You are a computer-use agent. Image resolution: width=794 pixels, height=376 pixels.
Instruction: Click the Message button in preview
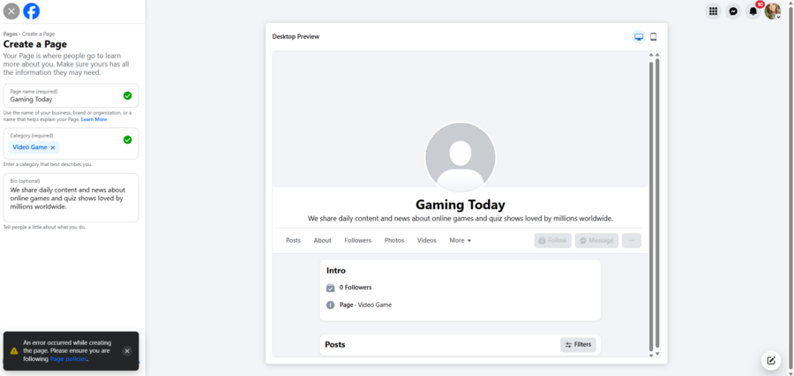click(x=596, y=241)
